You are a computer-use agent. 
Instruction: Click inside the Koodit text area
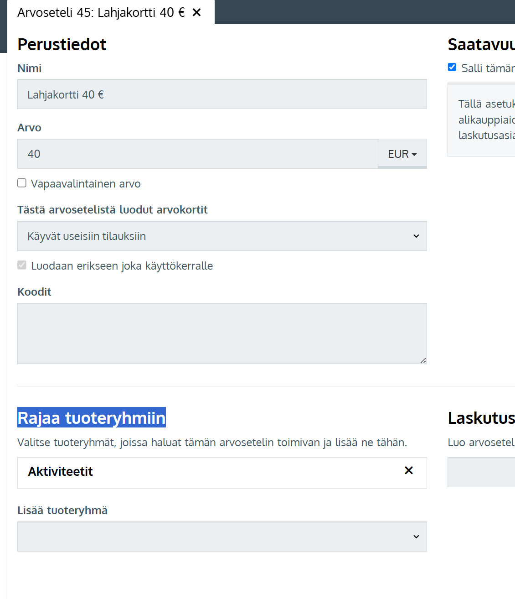pos(222,333)
